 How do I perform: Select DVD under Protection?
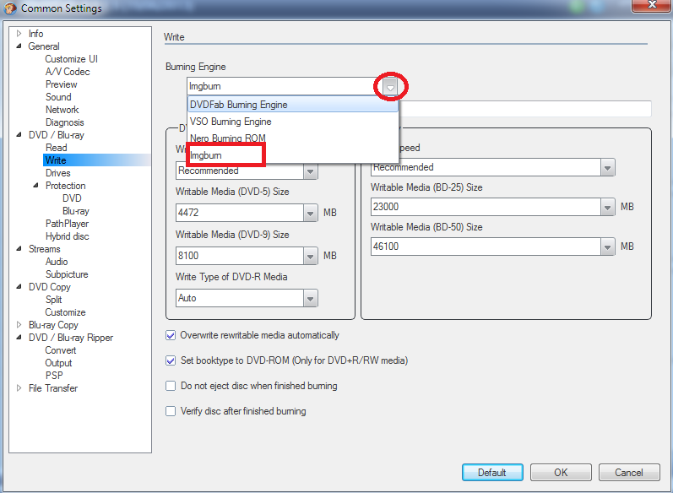(x=72, y=198)
